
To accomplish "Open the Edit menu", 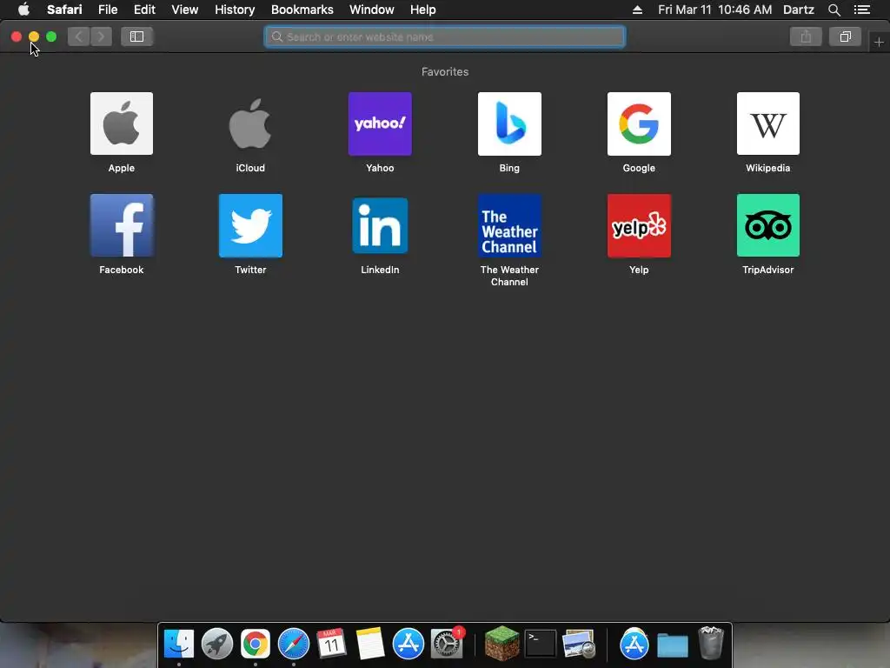I will 144,10.
